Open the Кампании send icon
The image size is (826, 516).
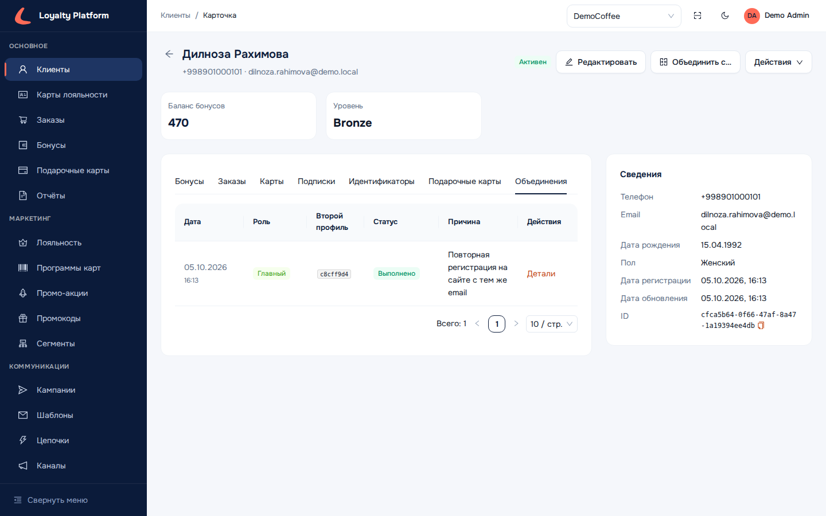coord(23,390)
